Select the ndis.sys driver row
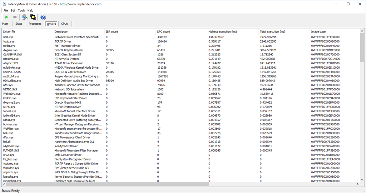Screen dimensions: 366x193 [x=181, y=37]
